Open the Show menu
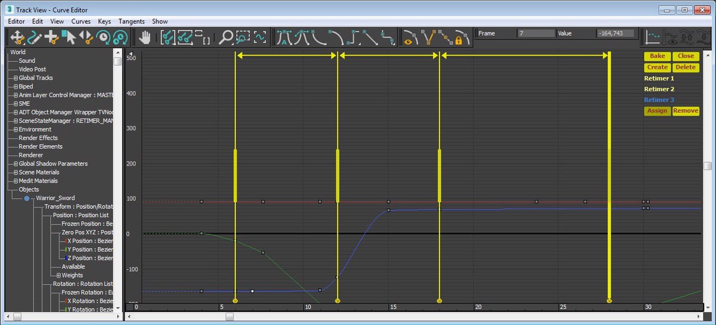Viewport: 716px width, 325px height. point(160,21)
